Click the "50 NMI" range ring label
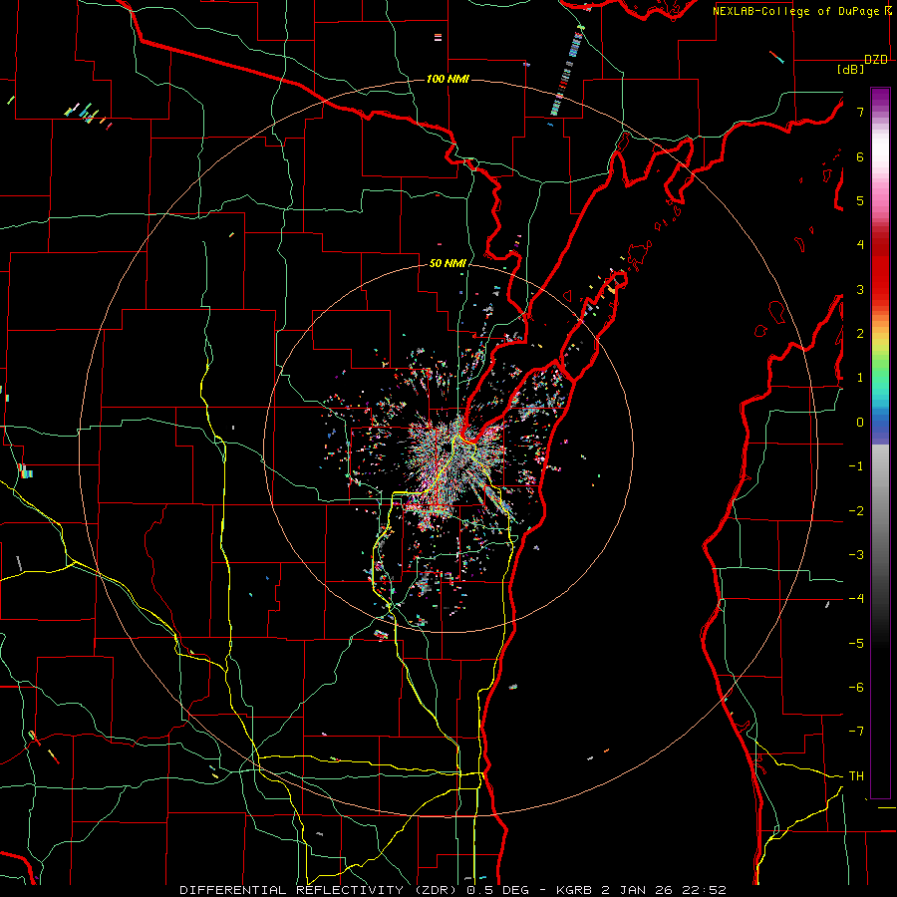Image resolution: width=897 pixels, height=897 pixels. 448,263
